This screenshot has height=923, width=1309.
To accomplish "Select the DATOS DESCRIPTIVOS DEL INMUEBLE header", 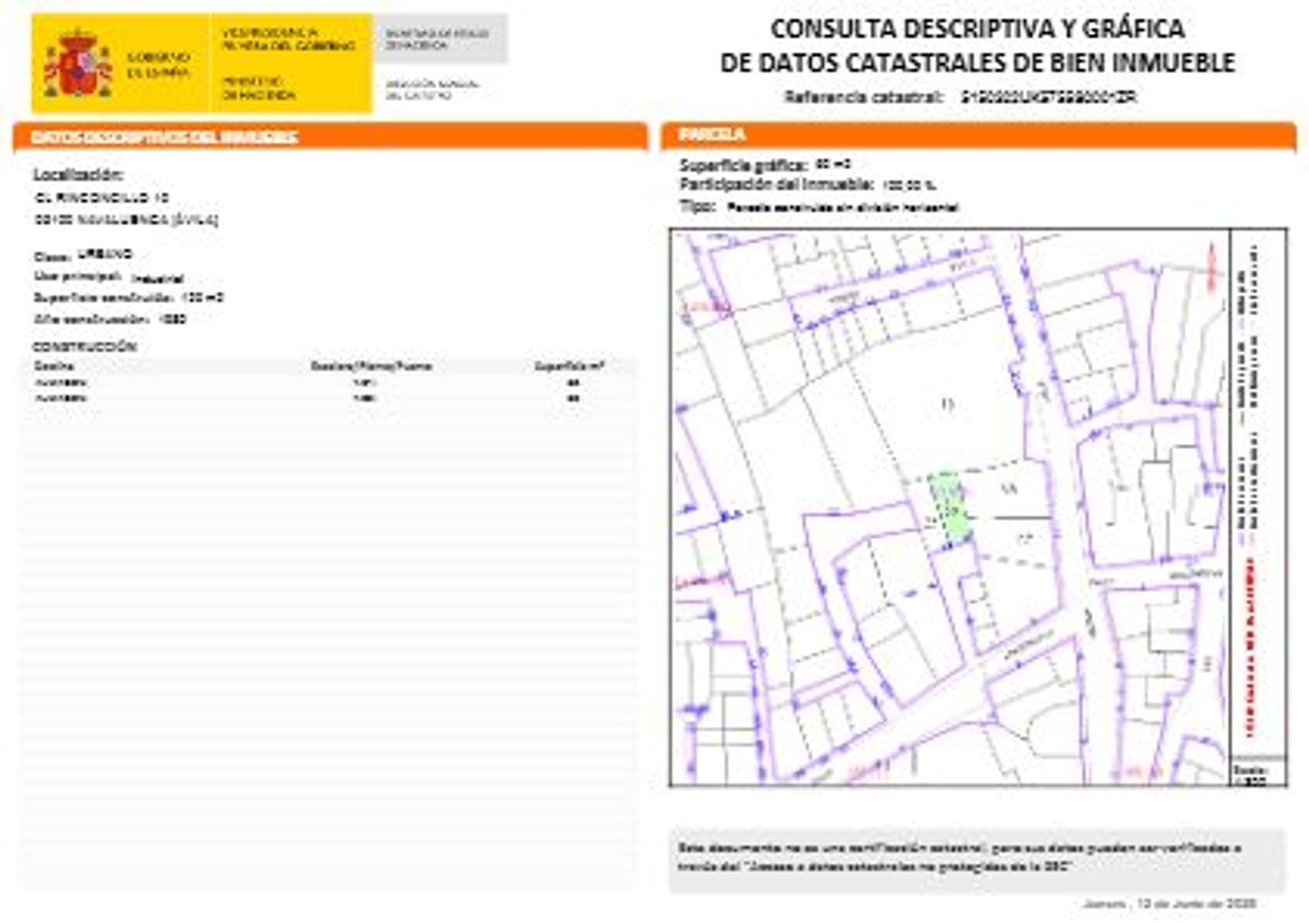I will coord(164,137).
